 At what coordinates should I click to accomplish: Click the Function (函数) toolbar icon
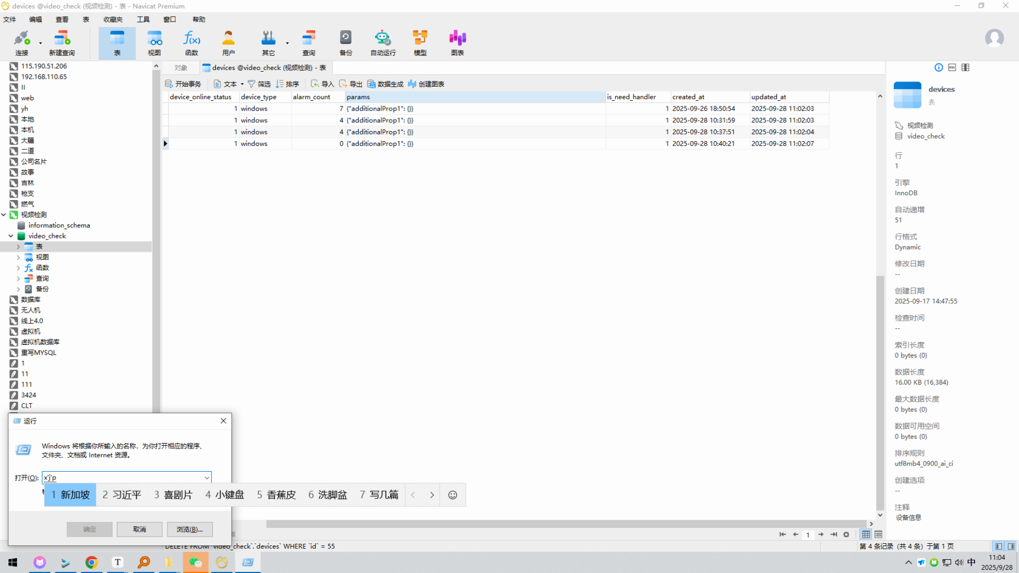pos(191,43)
